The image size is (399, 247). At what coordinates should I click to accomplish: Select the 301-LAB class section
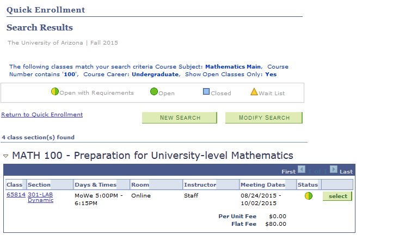tap(337, 196)
